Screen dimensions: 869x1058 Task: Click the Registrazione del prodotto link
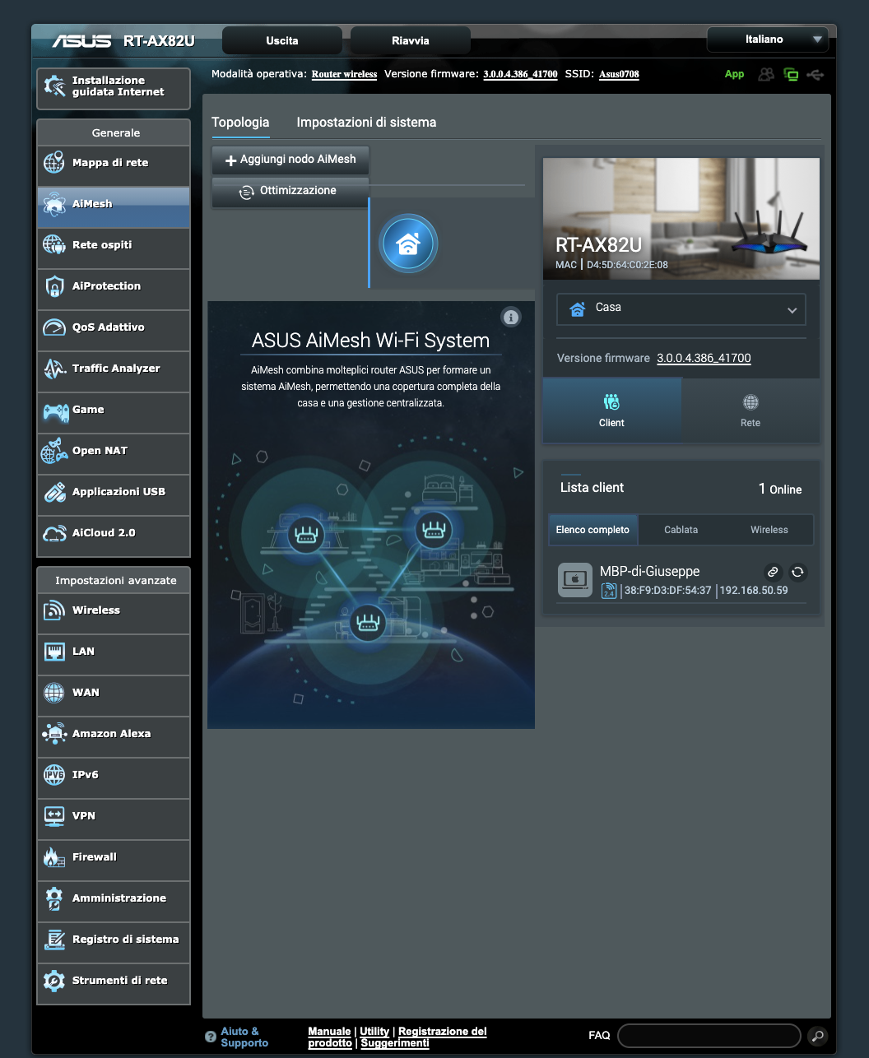click(x=397, y=1037)
